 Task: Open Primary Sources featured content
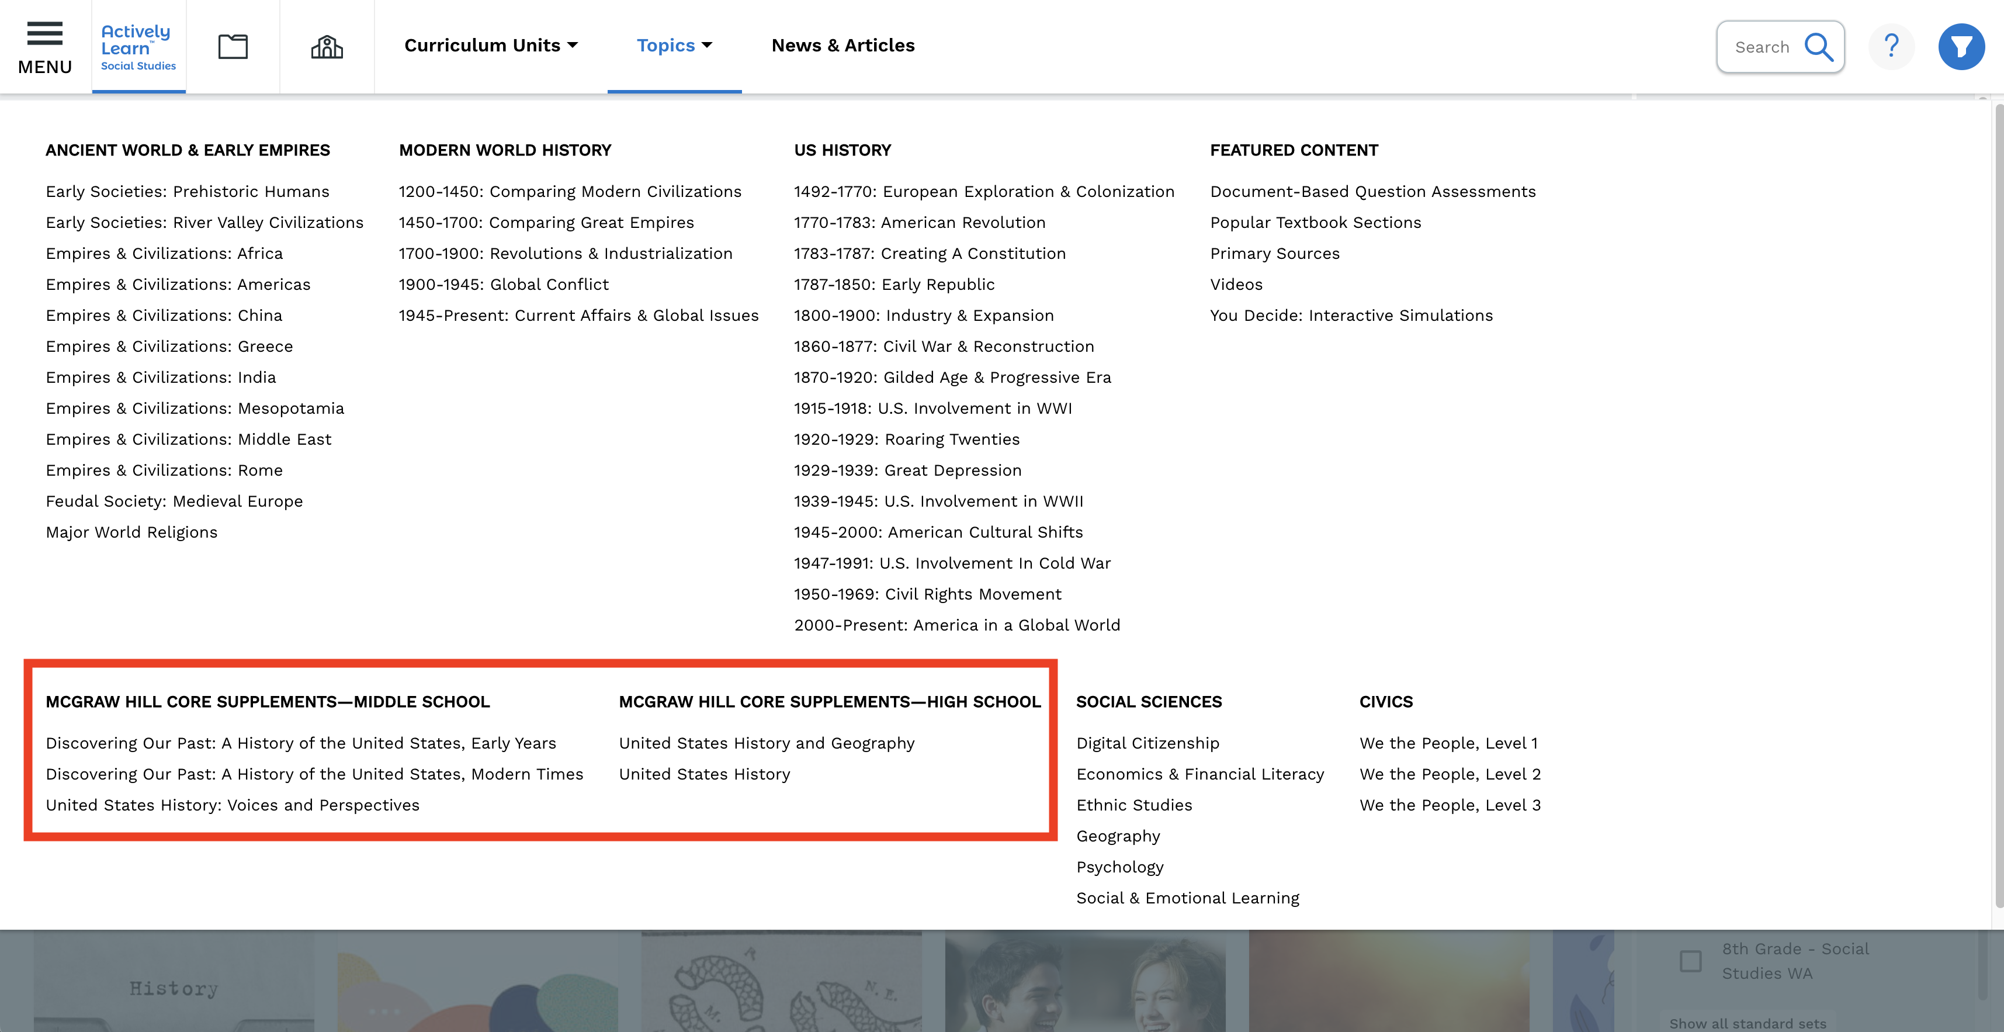(x=1275, y=254)
